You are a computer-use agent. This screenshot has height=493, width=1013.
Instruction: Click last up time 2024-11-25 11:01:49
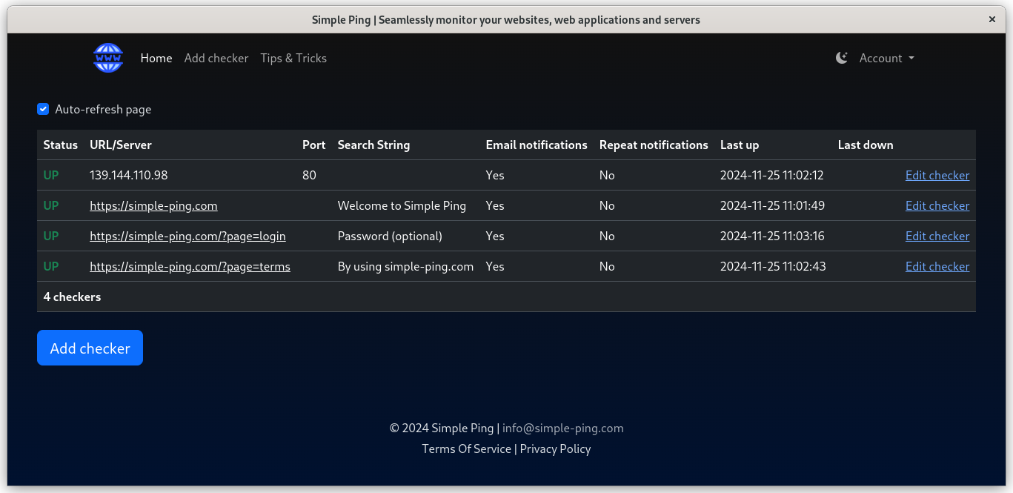(x=772, y=205)
